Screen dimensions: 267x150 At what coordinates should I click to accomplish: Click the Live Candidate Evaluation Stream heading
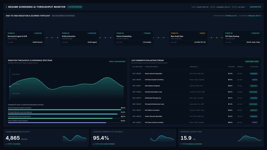147,60
